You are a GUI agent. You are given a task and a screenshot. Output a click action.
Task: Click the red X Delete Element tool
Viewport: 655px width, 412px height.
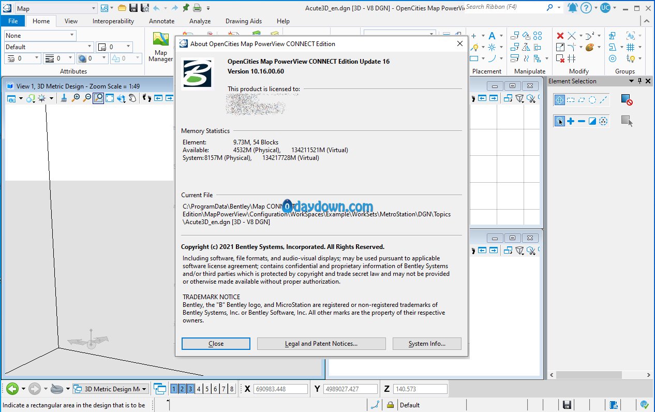560,36
